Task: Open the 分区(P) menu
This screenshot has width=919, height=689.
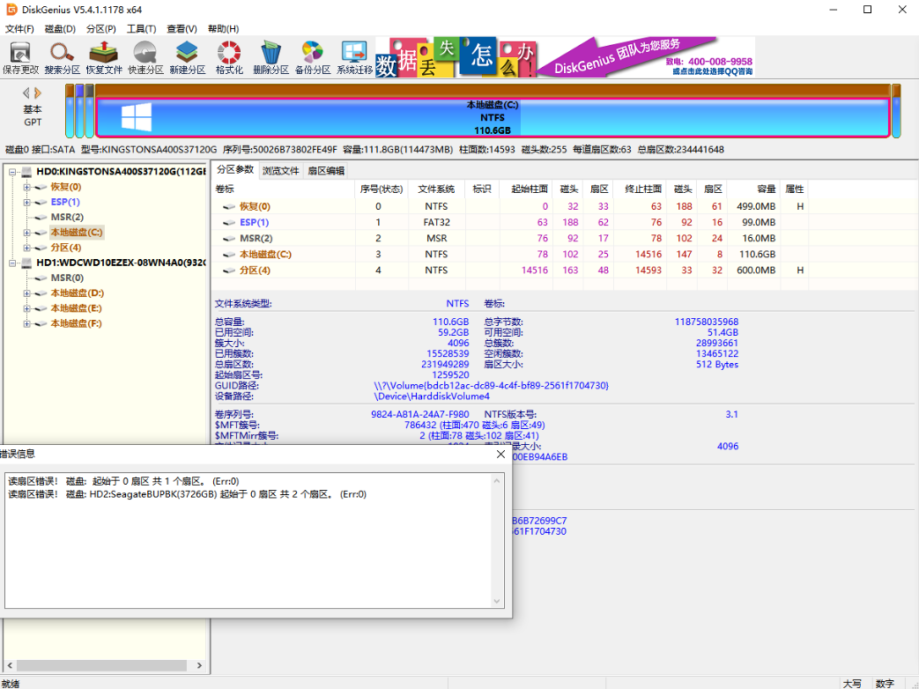Action: [x=100, y=29]
